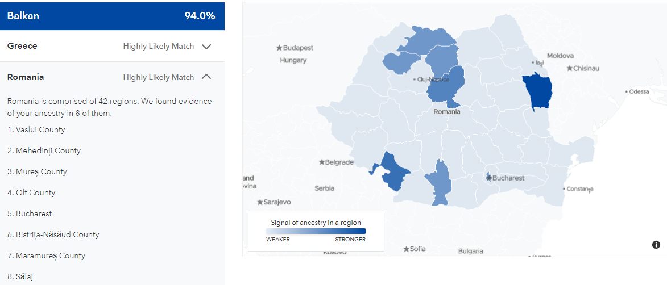Screen dimensions: 667x285
Task: Click the Belgrade star marker
Action: point(322,162)
